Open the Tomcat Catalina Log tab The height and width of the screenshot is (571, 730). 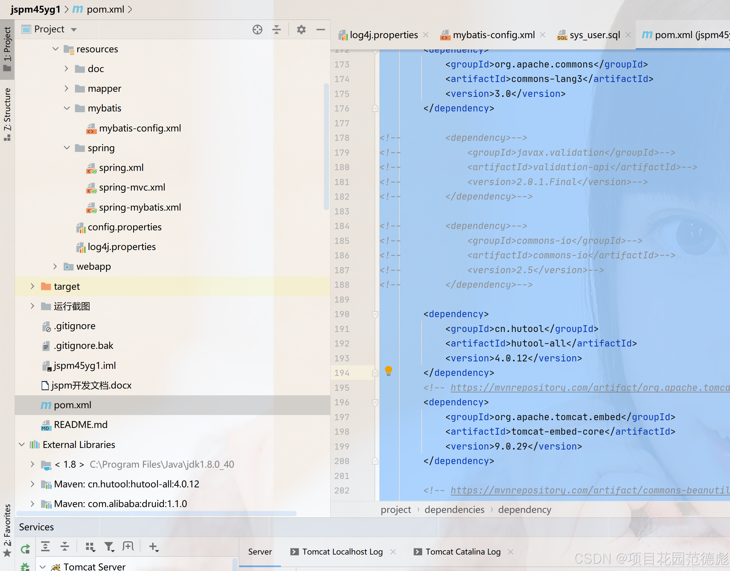463,552
